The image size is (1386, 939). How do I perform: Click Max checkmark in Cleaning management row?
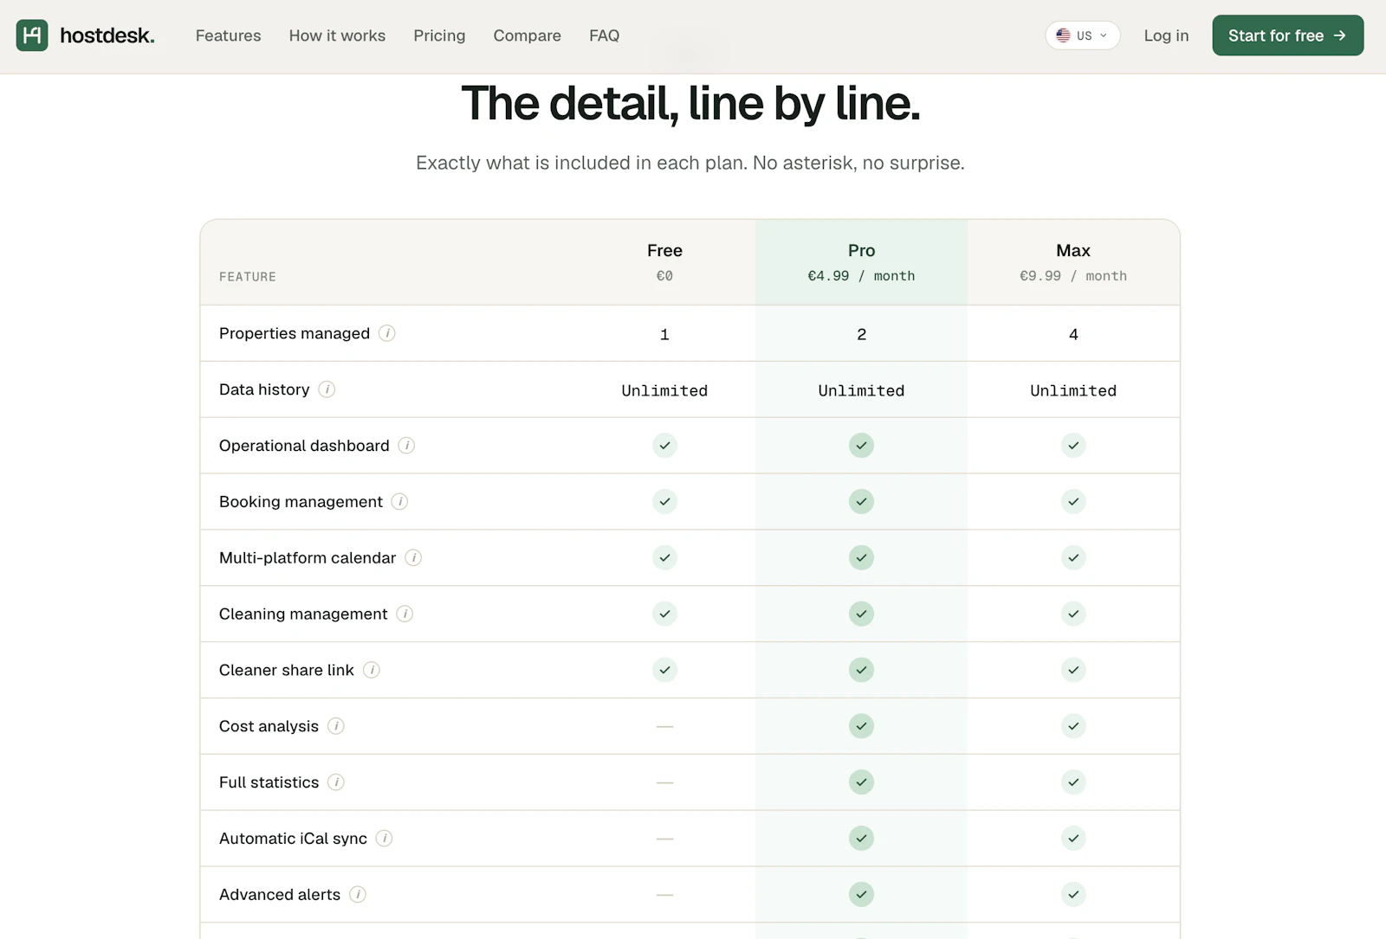(1073, 614)
